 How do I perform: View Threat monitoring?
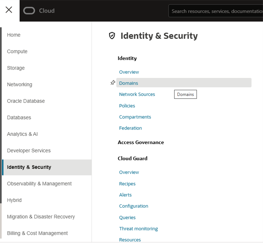138,228
